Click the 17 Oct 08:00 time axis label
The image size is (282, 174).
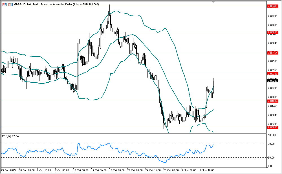[x=117, y=170]
